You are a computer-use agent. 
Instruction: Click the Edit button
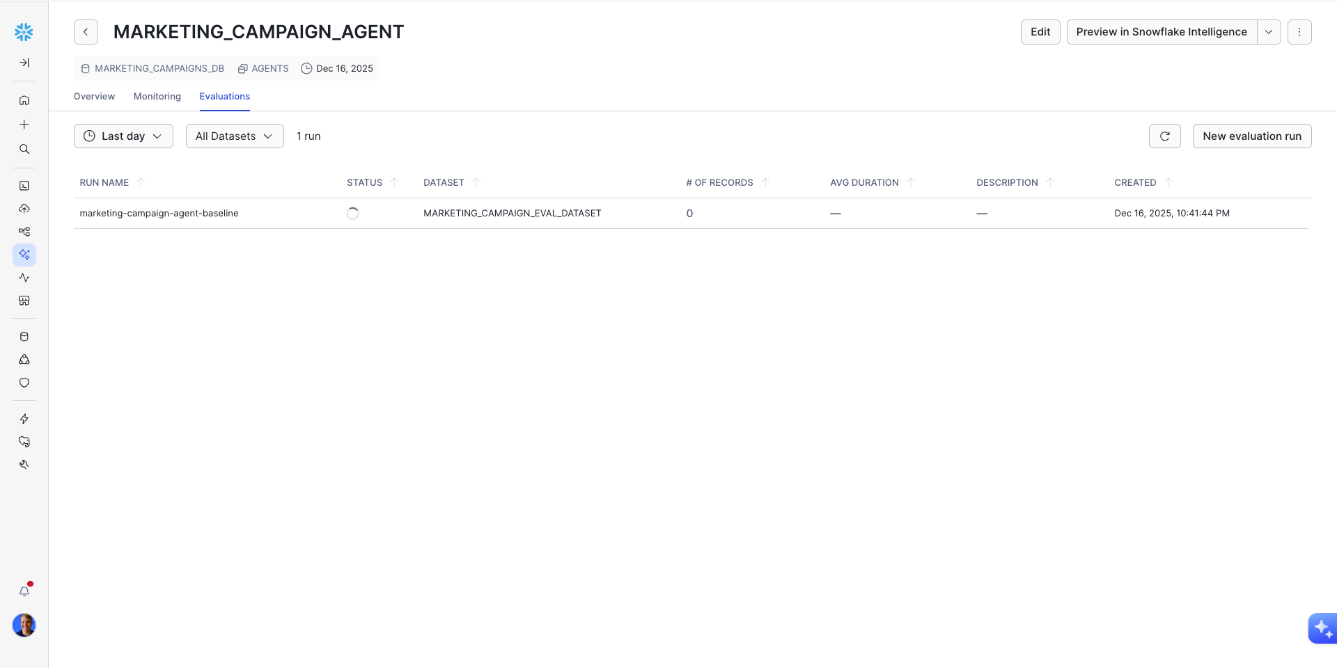click(x=1040, y=32)
